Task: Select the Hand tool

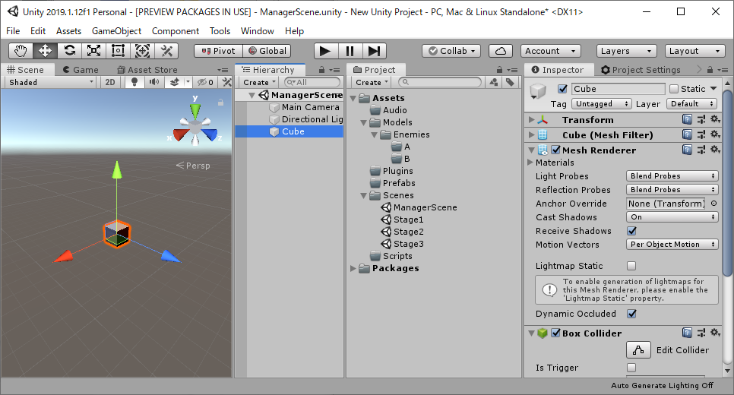Action: pyautogui.click(x=21, y=51)
